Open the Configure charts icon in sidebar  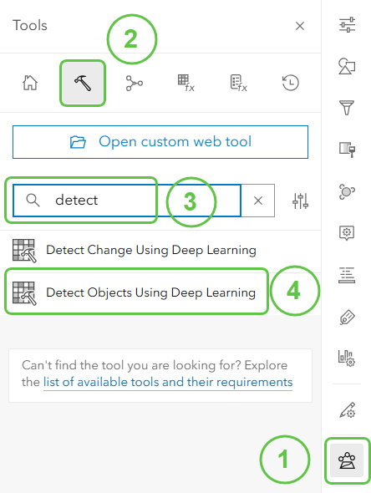347,358
